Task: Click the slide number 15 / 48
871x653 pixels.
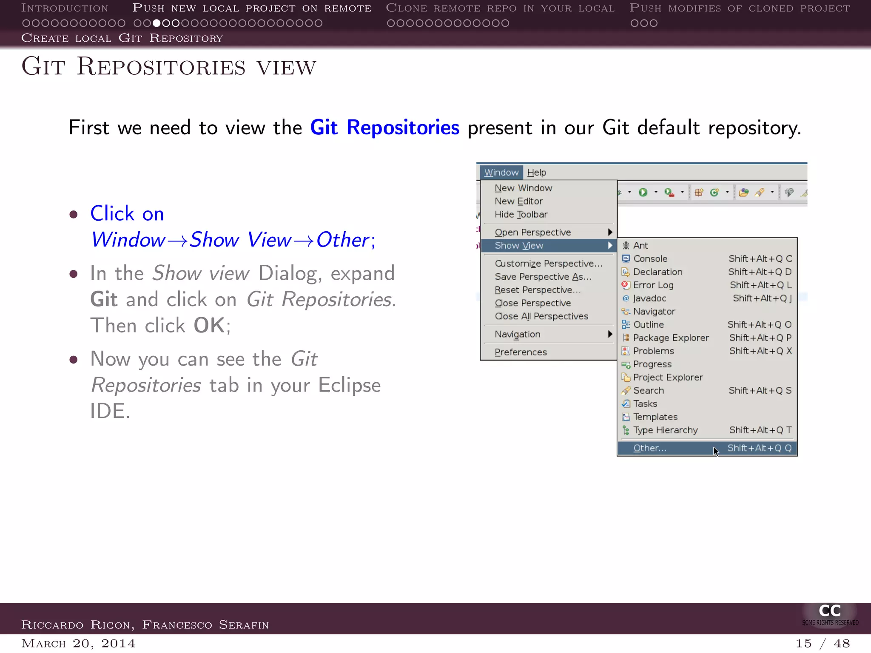Action: coord(823,643)
